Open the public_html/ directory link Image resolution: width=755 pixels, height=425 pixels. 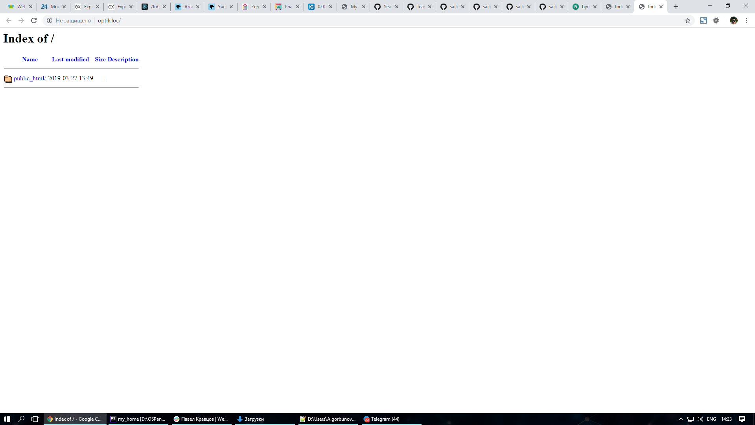(29, 78)
